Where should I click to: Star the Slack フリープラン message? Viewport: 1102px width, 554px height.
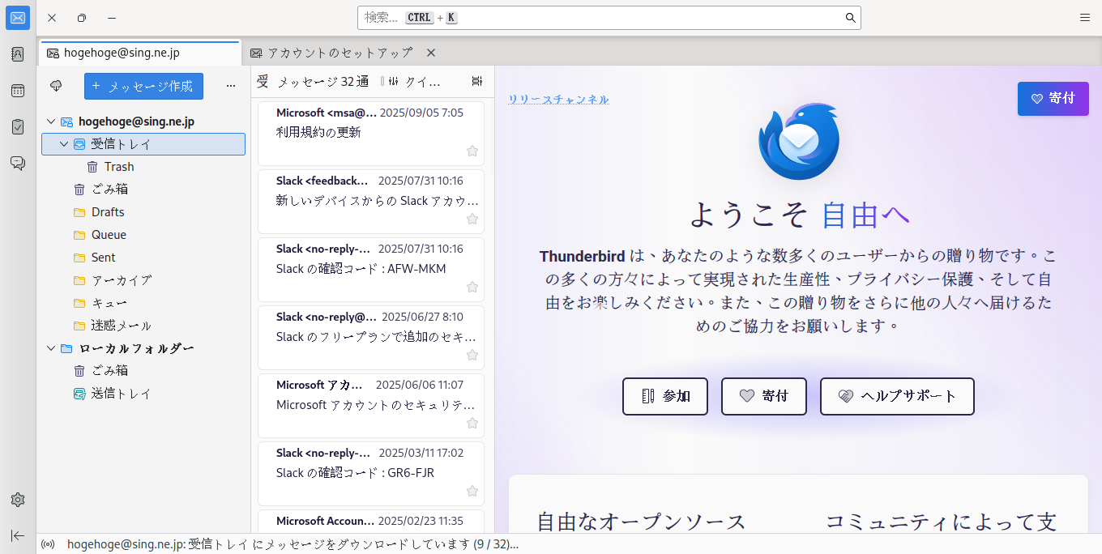[472, 355]
